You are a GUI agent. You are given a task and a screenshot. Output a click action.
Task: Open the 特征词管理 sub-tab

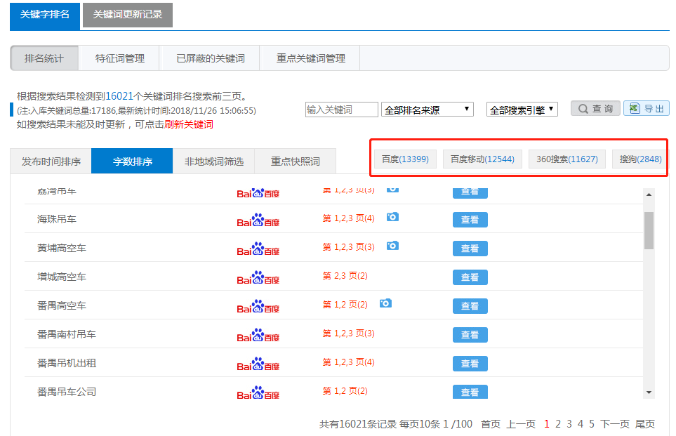click(x=119, y=58)
